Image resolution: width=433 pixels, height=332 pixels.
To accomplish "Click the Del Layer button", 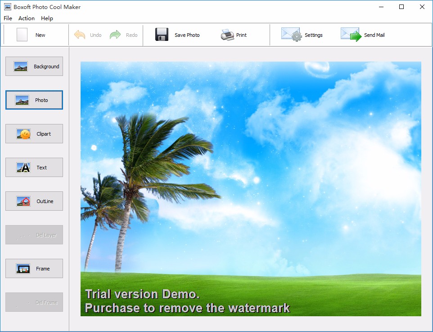I will 34,235.
